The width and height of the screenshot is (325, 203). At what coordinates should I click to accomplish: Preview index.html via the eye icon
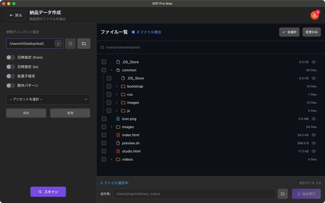(314, 135)
